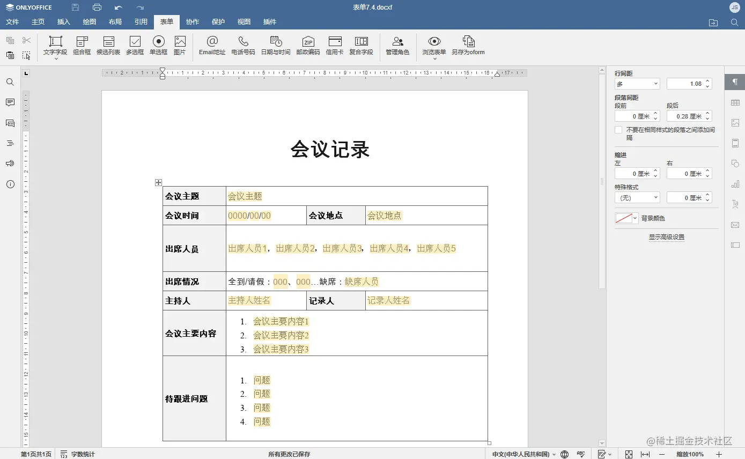Open 字数统计 word count
This screenshot has width=745, height=459.
77,454
